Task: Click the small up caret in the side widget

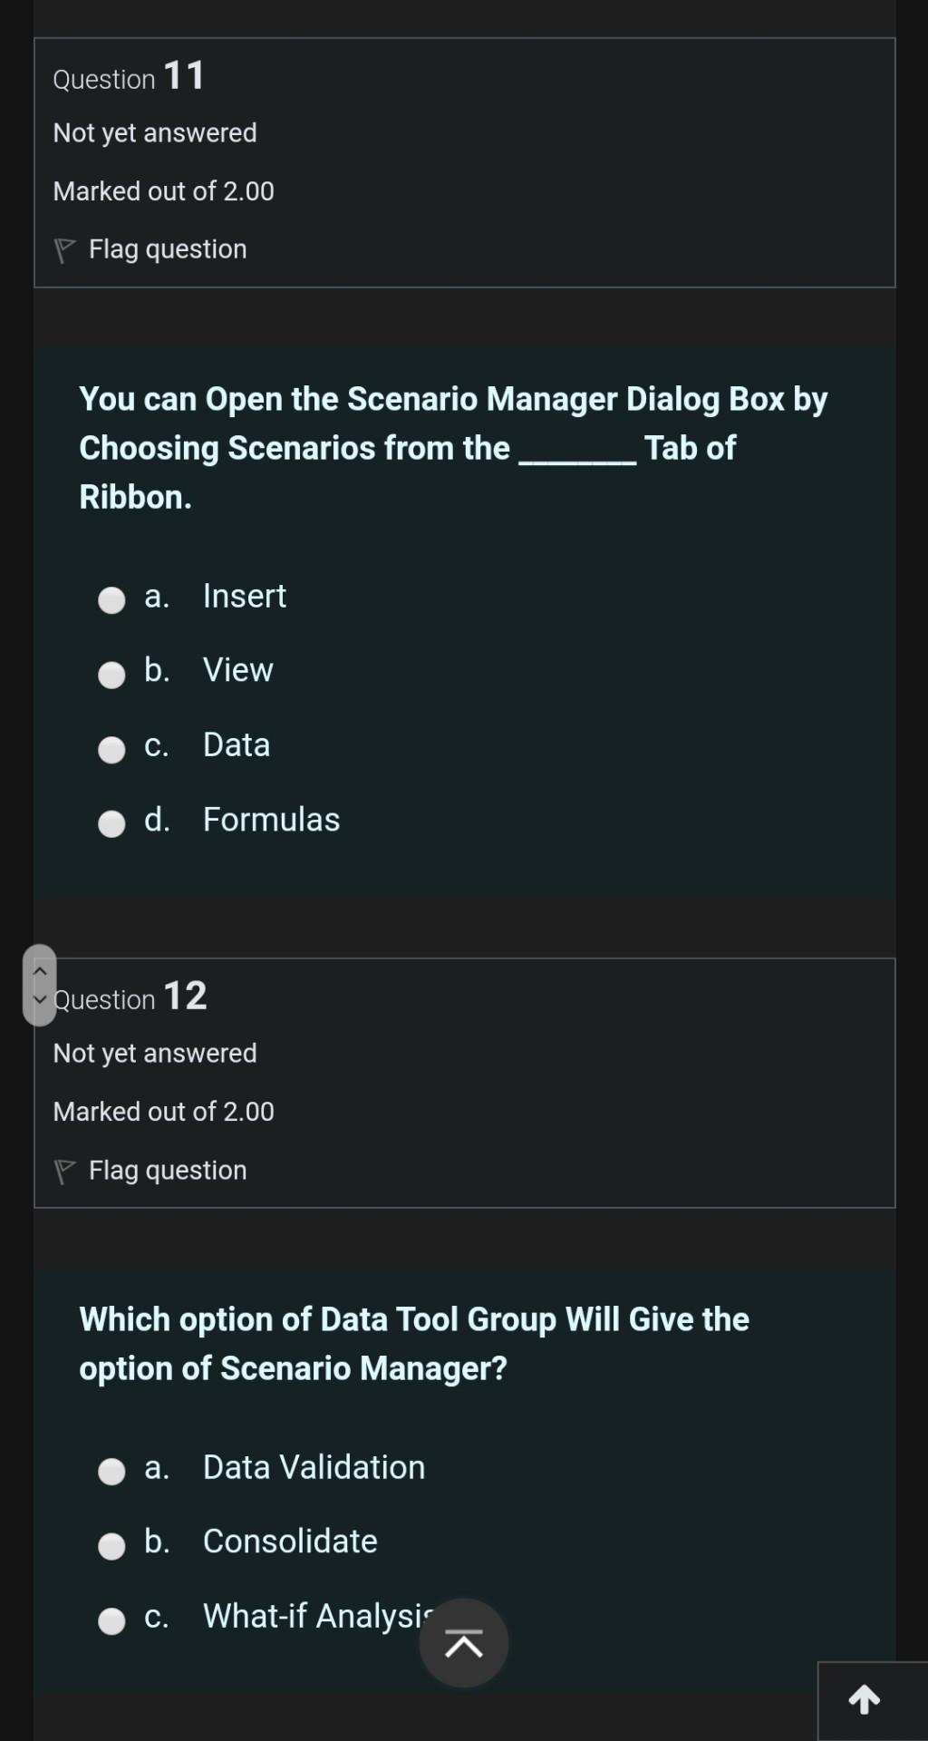Action: coord(40,970)
